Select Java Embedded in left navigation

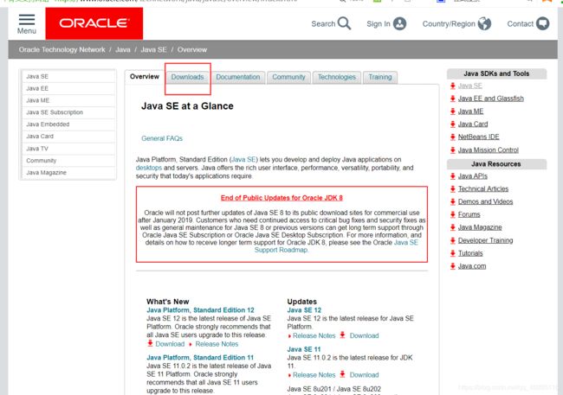coord(69,124)
